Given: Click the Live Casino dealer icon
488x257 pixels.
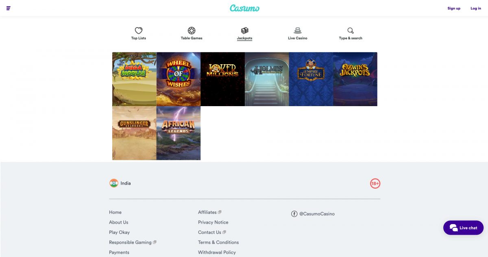Looking at the screenshot, I should (298, 30).
